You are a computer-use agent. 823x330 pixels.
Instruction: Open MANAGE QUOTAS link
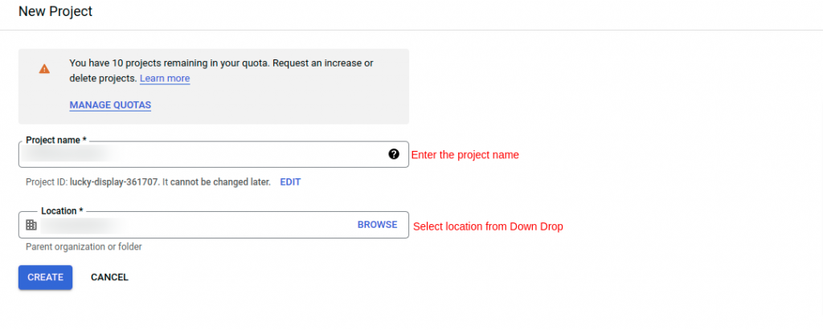coord(110,105)
